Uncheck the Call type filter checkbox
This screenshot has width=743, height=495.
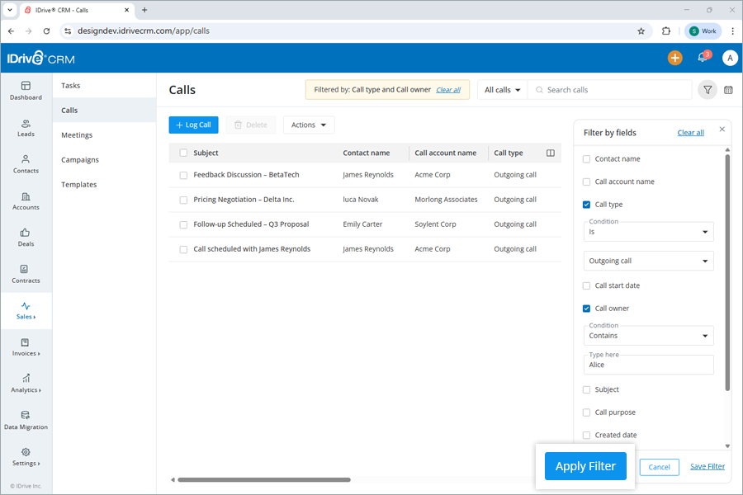[585, 204]
